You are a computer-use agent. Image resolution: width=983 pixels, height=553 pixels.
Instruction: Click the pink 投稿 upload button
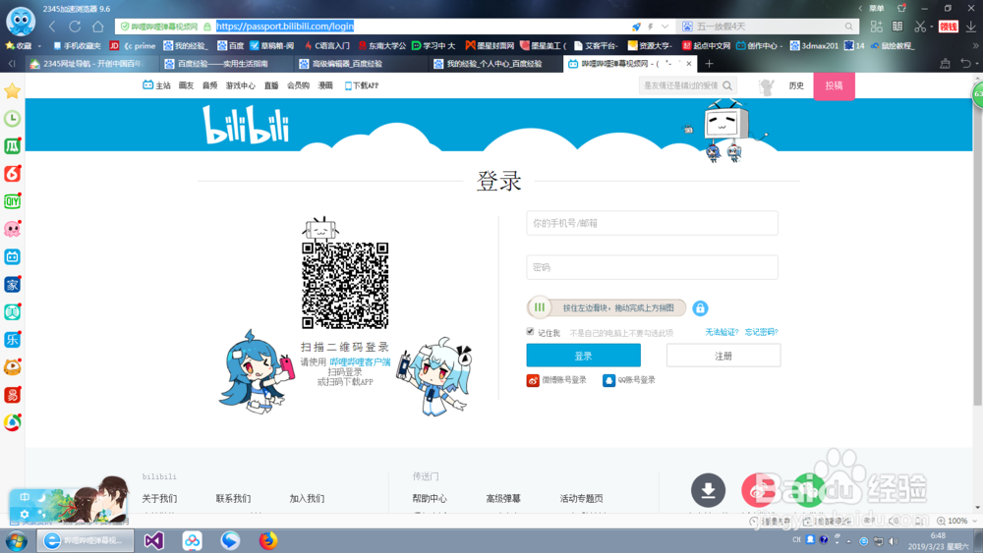click(834, 85)
